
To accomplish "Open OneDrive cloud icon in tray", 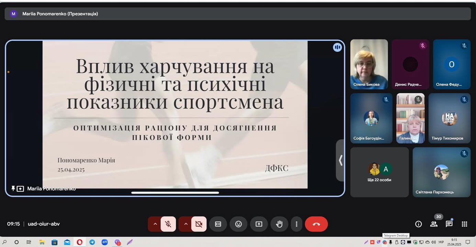I will [x=428, y=242].
